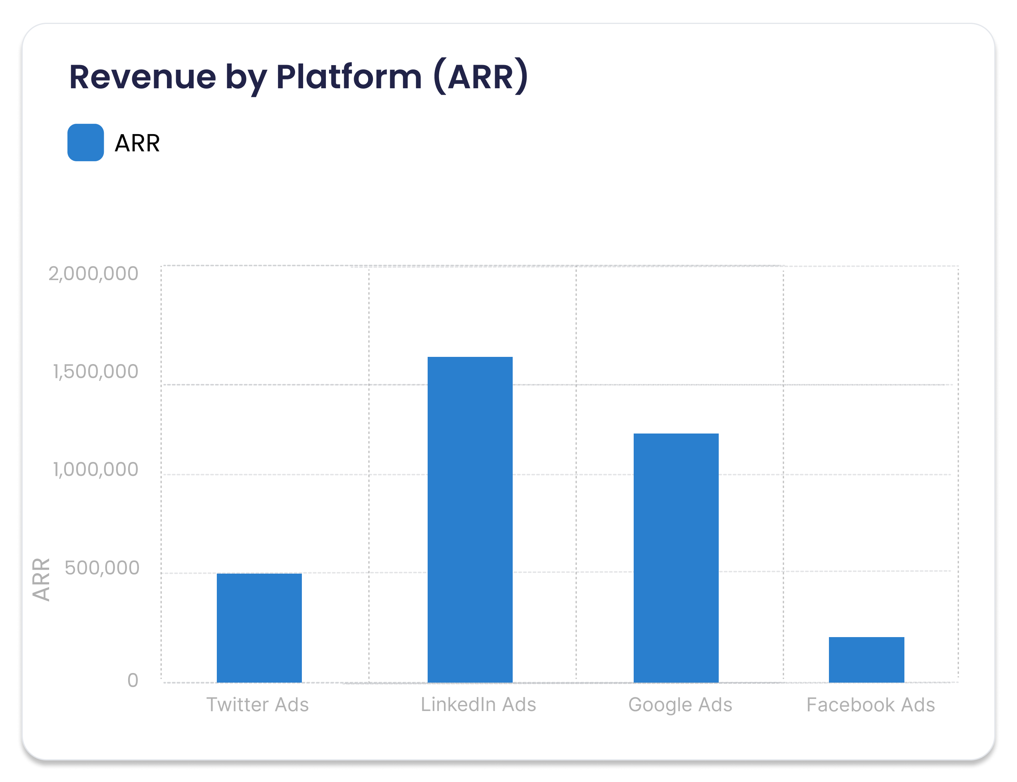This screenshot has height=782, width=1017.
Task: Click the 1,500,000 y-axis value
Action: pyautogui.click(x=96, y=372)
